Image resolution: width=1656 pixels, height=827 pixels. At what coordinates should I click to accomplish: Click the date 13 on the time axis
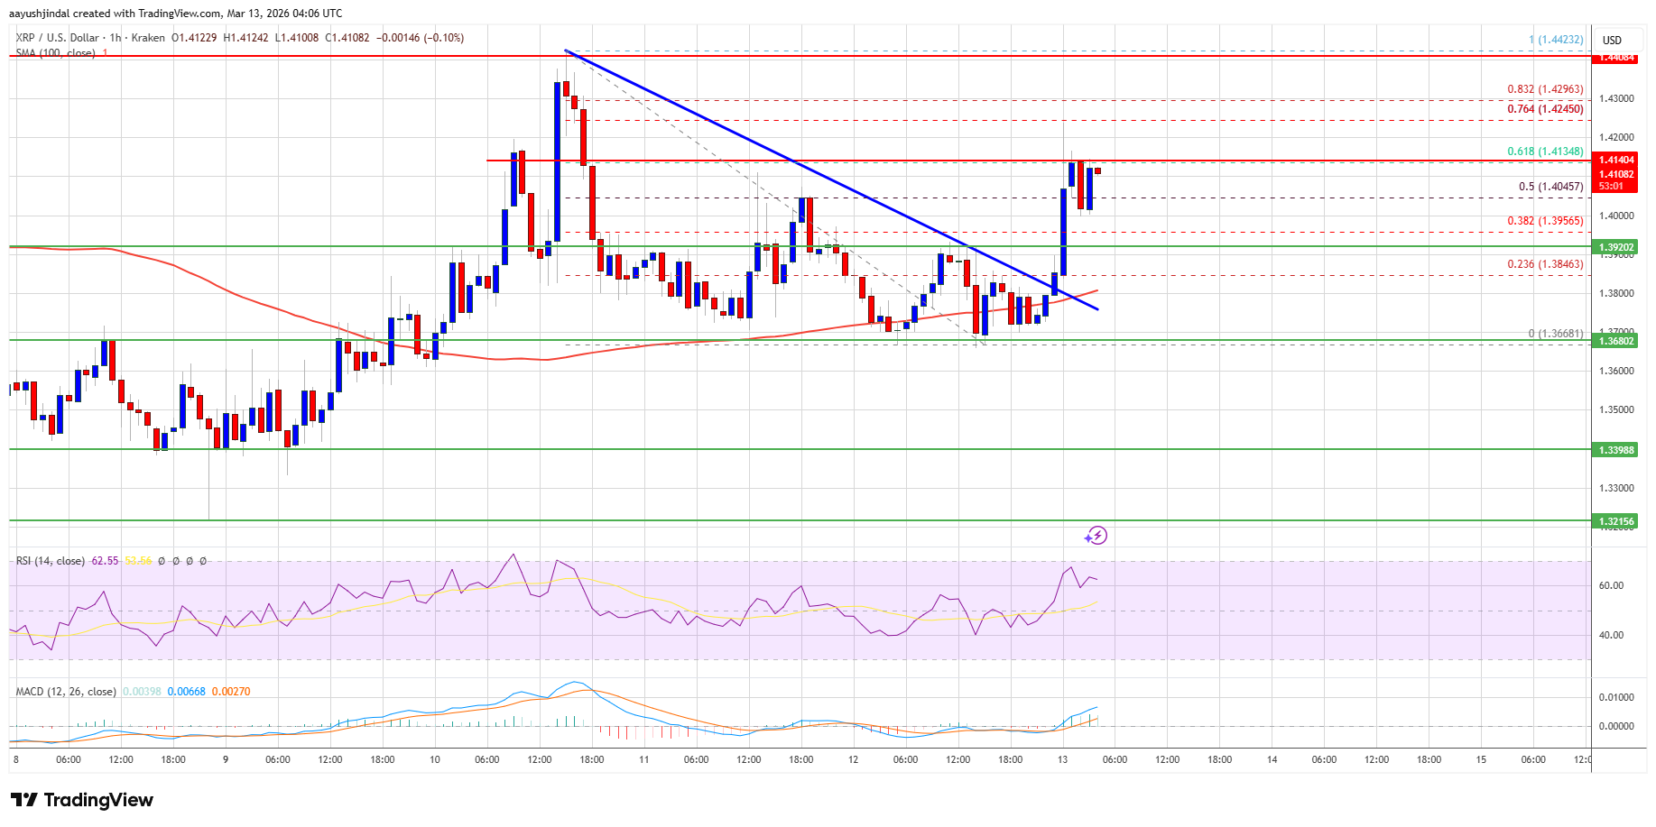1062,760
